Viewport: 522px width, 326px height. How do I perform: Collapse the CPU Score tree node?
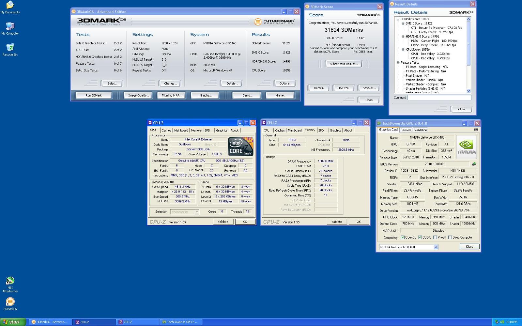pos(403,49)
